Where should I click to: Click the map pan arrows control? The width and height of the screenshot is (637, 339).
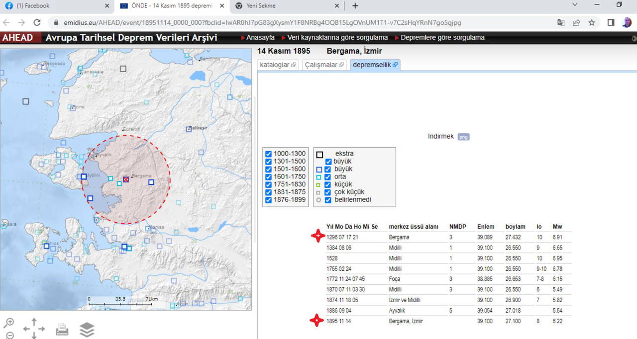click(34, 329)
